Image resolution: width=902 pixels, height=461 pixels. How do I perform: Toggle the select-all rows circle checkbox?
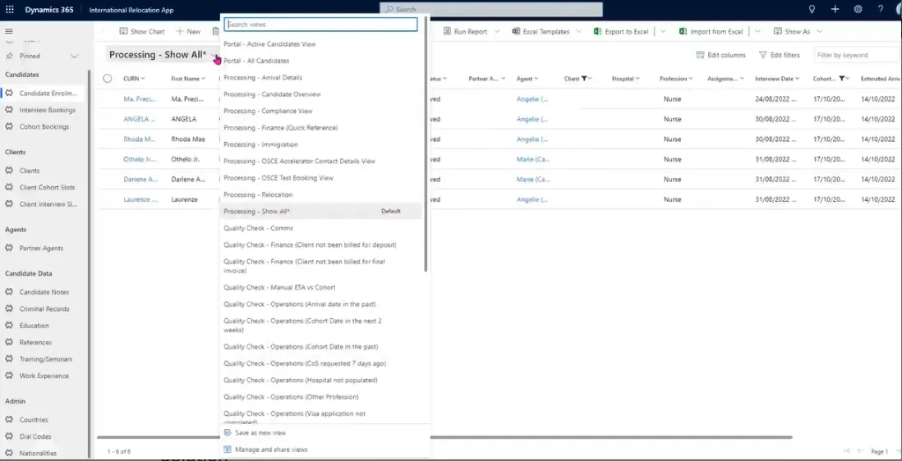tap(108, 79)
